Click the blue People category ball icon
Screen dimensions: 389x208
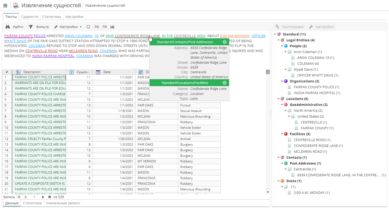(286, 46)
